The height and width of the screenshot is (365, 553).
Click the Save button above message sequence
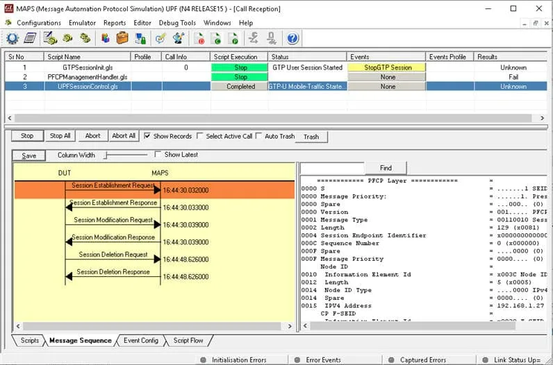pyautogui.click(x=29, y=155)
